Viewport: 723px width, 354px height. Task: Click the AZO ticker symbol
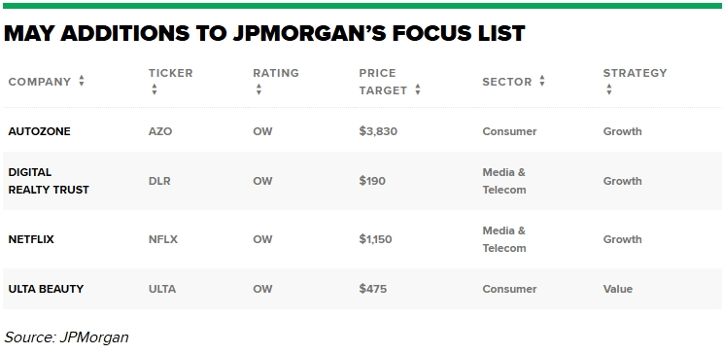pyautogui.click(x=160, y=131)
